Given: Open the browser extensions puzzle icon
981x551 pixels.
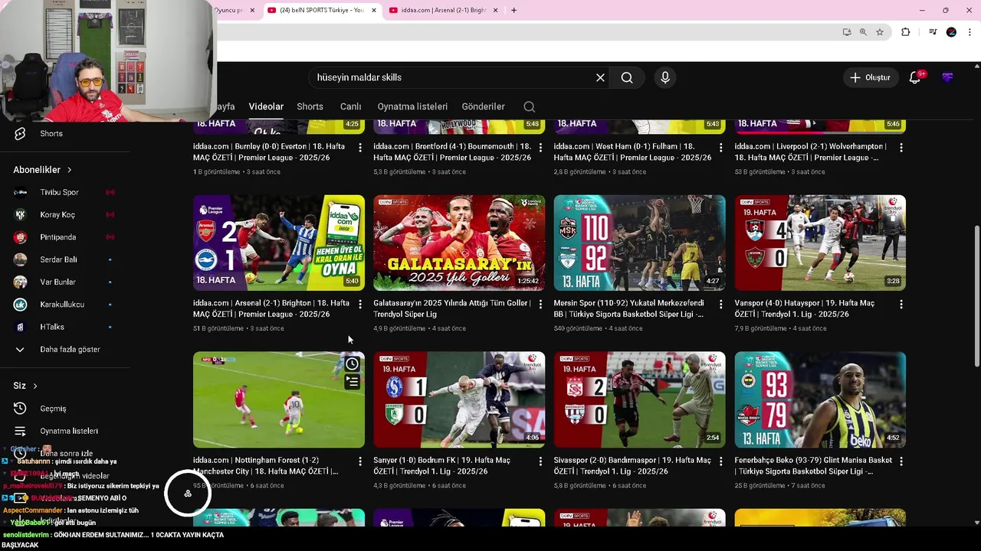Looking at the screenshot, I should click(x=905, y=32).
